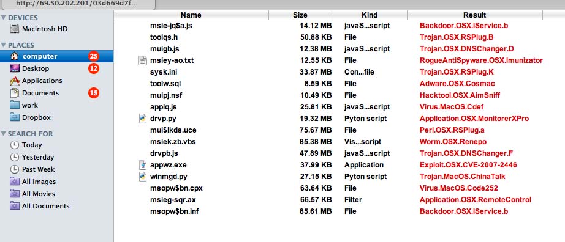565x242 pixels.
Task: Click the msiey-ao.txt file icon
Action: [143, 61]
